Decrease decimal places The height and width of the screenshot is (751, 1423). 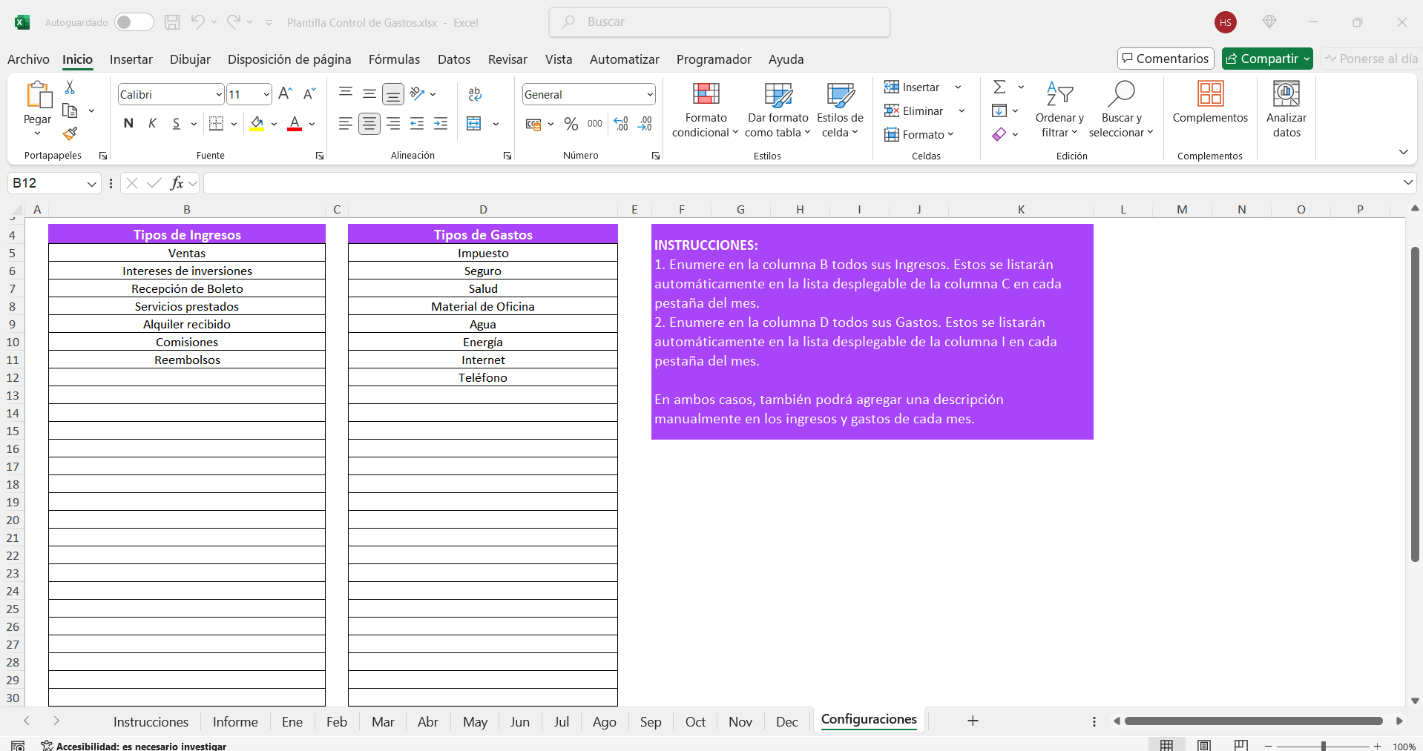(x=645, y=124)
